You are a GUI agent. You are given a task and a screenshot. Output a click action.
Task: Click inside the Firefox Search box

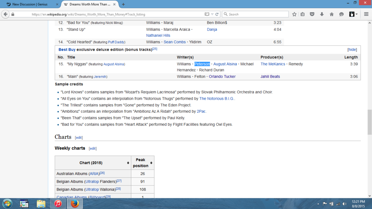tap(255, 14)
